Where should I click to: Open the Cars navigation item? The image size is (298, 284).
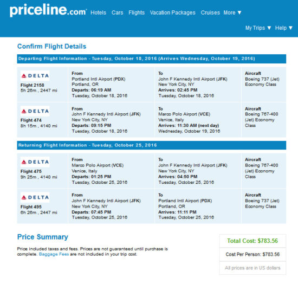[x=117, y=12]
